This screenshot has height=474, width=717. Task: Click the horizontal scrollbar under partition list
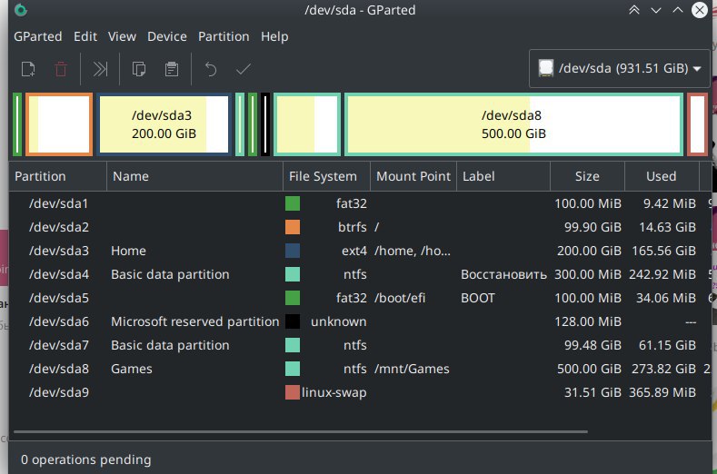[x=301, y=431]
